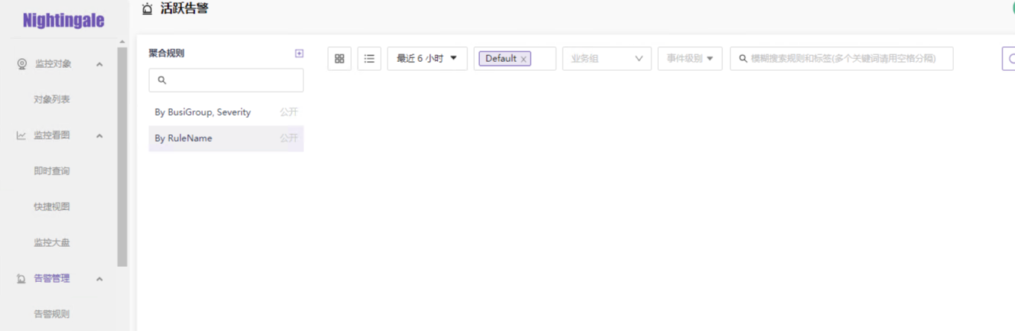
Task: Open 快捷视图 in the sidebar
Action: pyautogui.click(x=51, y=207)
